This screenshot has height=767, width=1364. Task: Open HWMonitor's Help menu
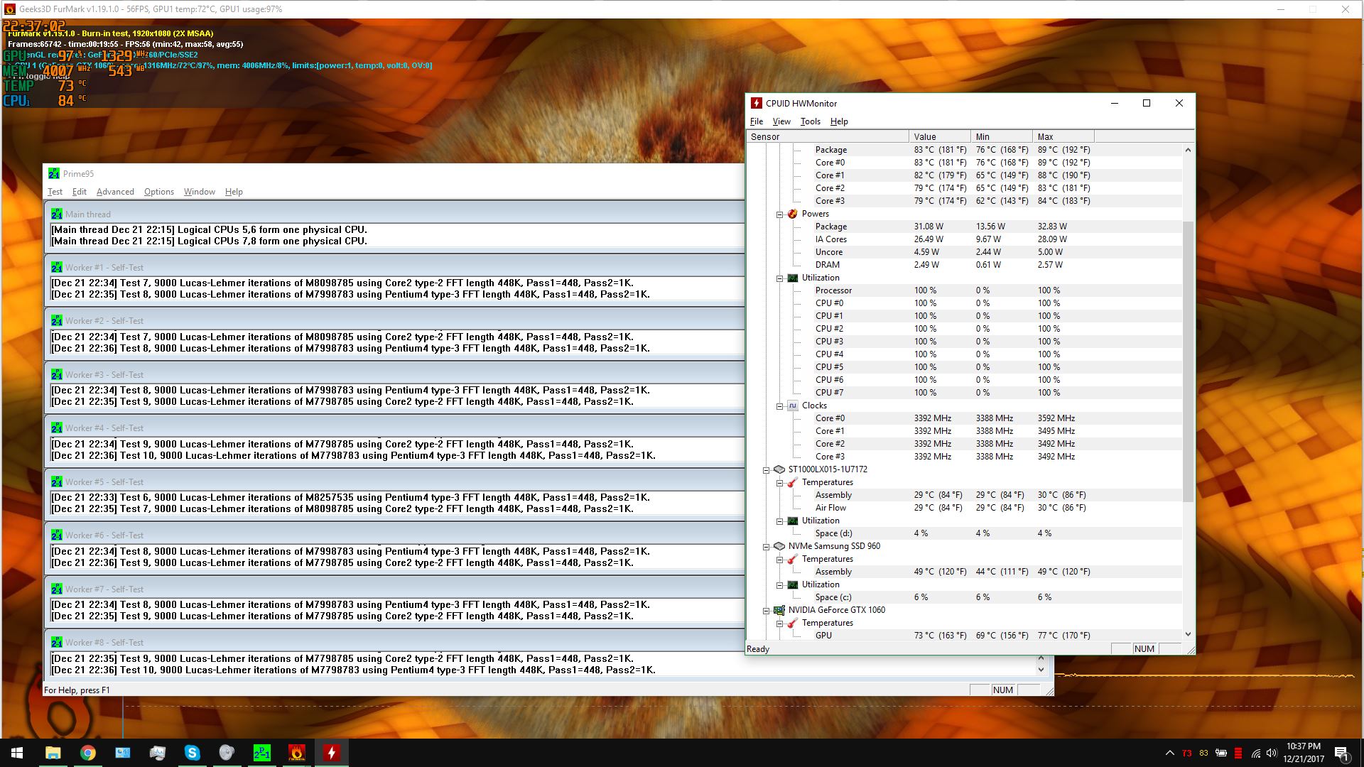point(839,121)
